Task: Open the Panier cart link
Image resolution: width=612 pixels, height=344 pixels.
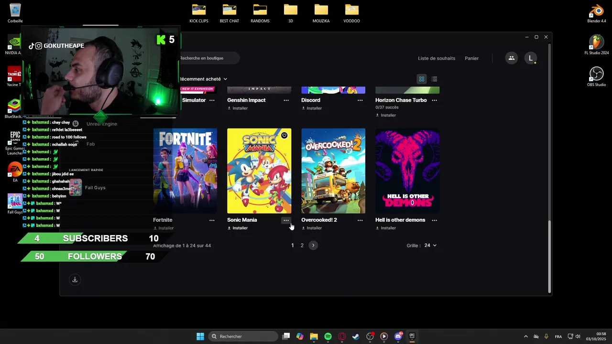Action: coord(471,58)
